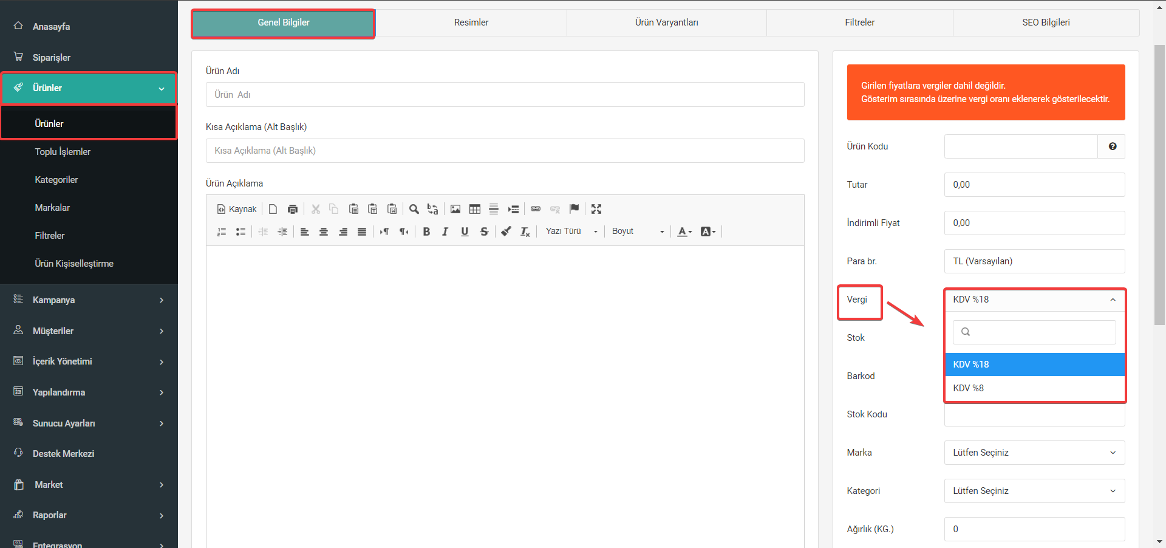Click the anchor flag icon

[574, 209]
